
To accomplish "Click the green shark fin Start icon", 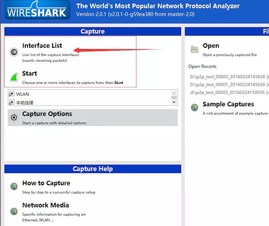I will click(x=14, y=77).
